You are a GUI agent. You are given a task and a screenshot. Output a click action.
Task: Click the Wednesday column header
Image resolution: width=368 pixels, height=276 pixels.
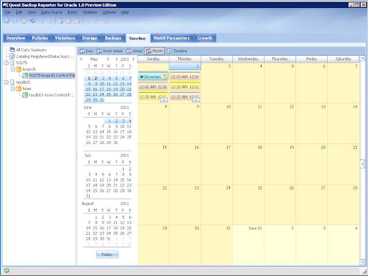pos(248,59)
